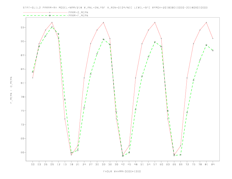Image resolution: width=232 pixels, height=179 pixels.
Task: Select the red solid legend line sample
Action: coord(45,12)
